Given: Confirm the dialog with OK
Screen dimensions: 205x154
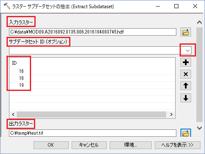Looking at the screenshot, I should [x=51, y=145].
